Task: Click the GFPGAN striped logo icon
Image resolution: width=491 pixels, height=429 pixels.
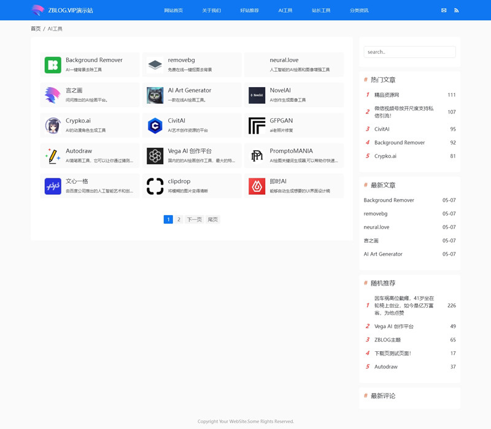Action: pos(257,126)
